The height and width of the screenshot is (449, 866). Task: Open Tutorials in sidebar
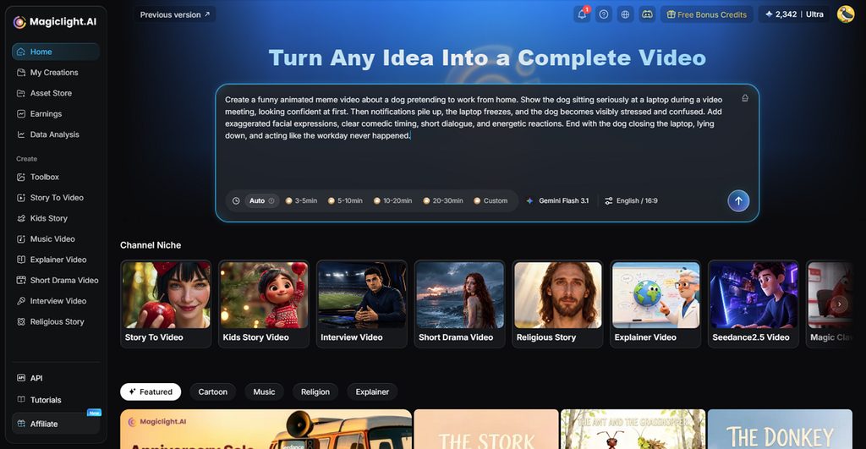[x=55, y=400]
